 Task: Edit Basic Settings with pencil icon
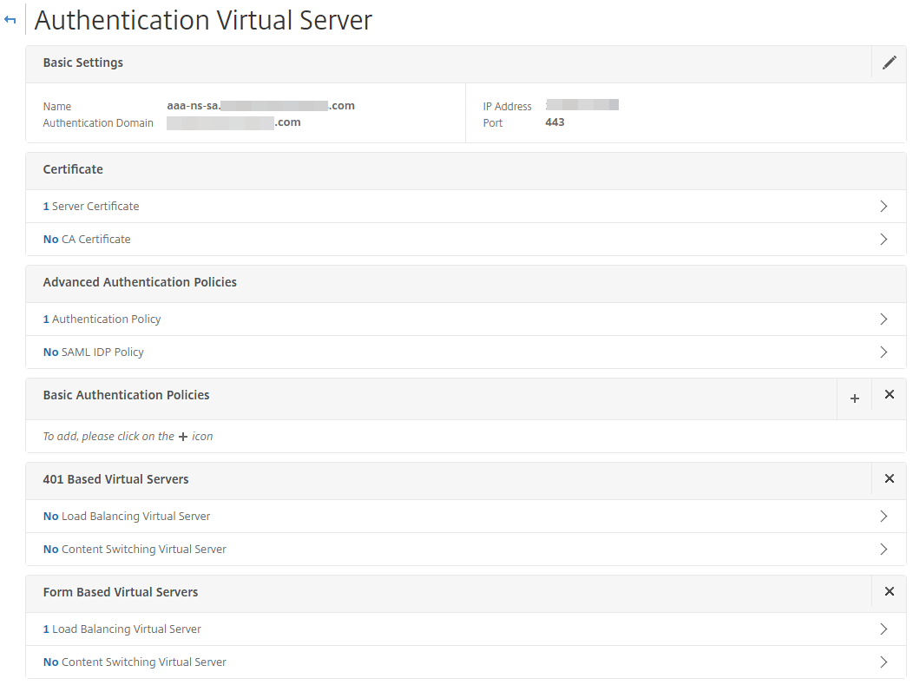(x=889, y=63)
